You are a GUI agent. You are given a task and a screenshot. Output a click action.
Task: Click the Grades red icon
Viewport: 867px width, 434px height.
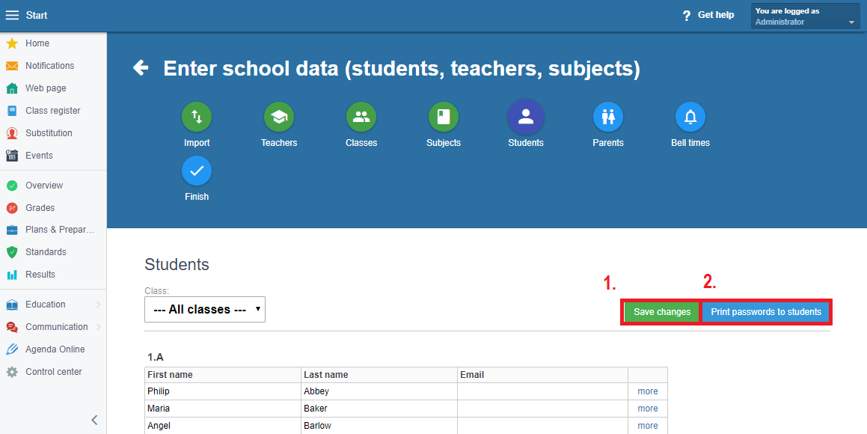[12, 208]
